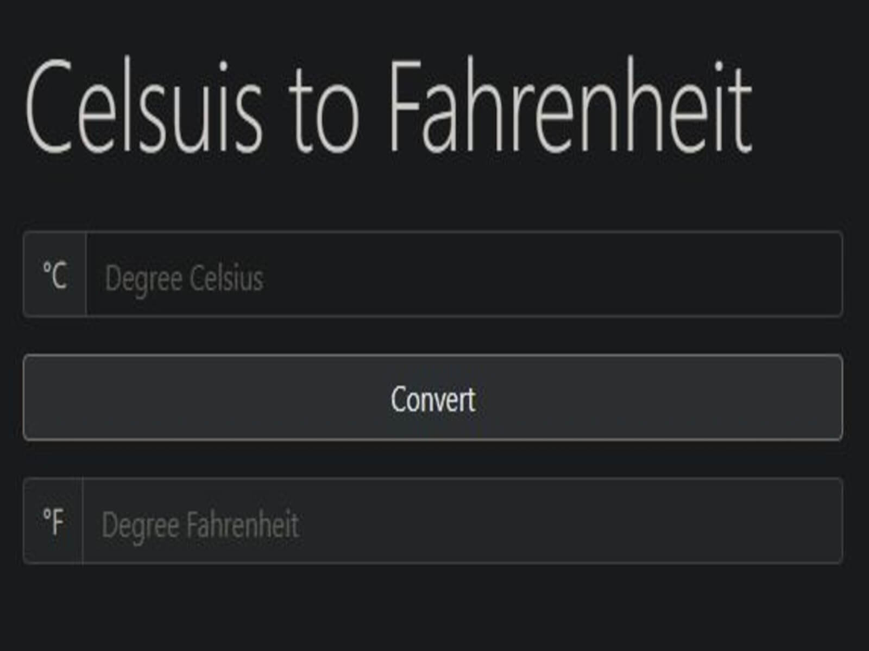Focus the Degree Fahrenheit output field
869x651 pixels.
462,521
